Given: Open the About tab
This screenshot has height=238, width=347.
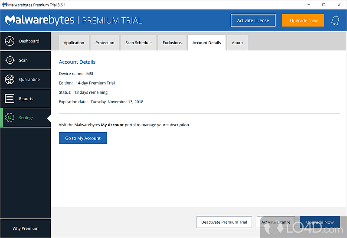Looking at the screenshot, I should coord(237,42).
